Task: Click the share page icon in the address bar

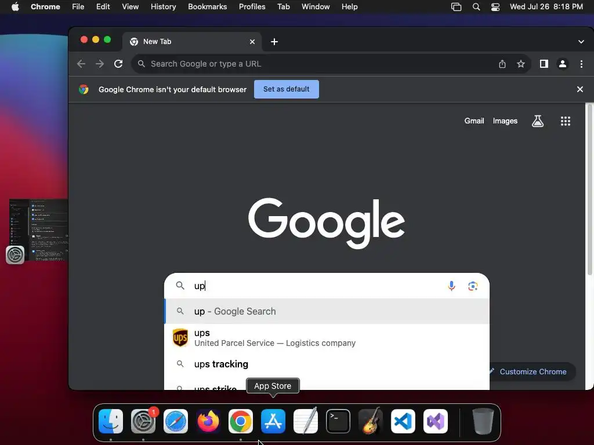Action: (502, 64)
